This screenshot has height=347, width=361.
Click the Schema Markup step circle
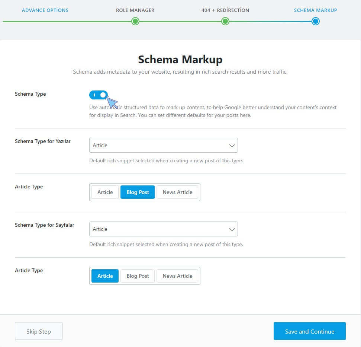315,21
